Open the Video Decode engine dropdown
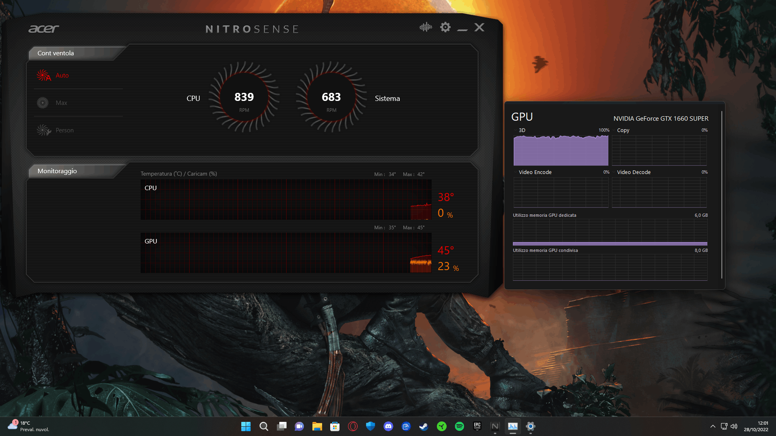This screenshot has width=776, height=436. (x=614, y=172)
